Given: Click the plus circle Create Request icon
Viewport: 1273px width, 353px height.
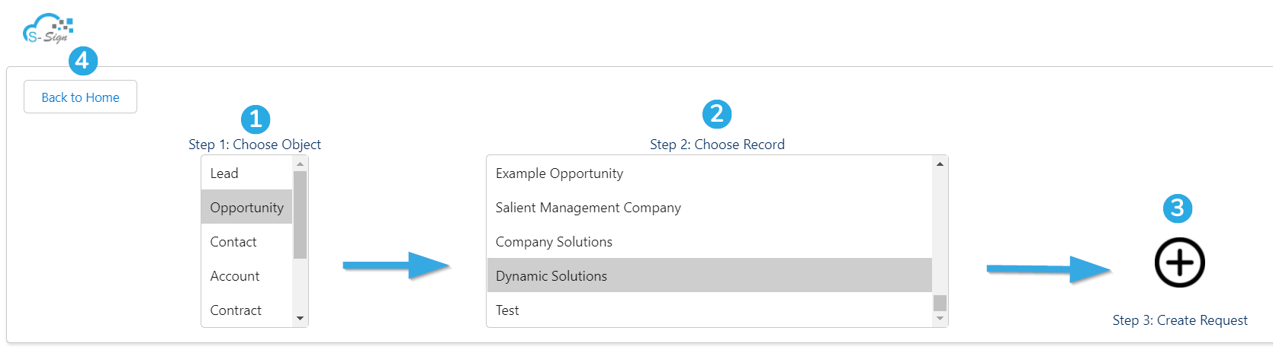Looking at the screenshot, I should pyautogui.click(x=1179, y=263).
